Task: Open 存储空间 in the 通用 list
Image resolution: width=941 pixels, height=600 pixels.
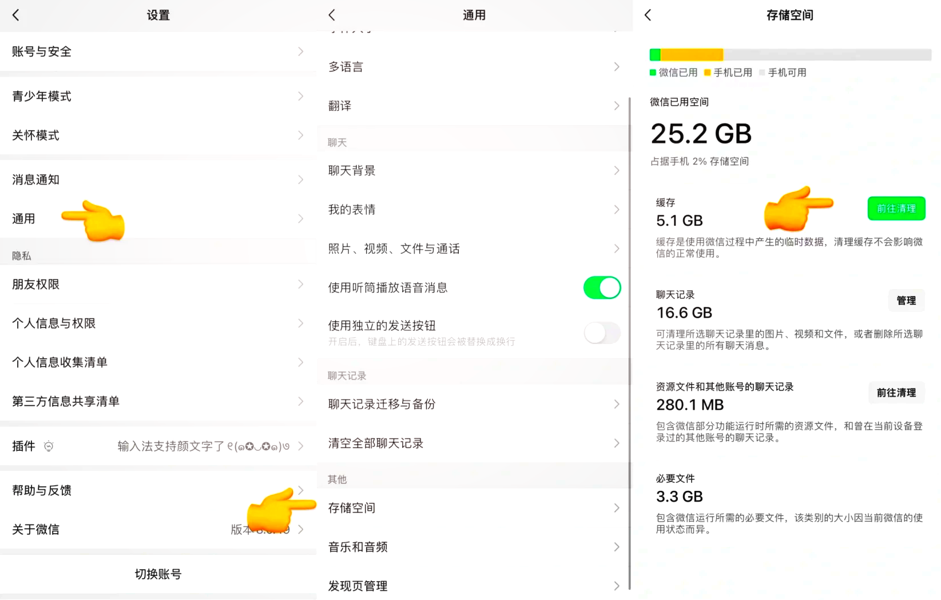Action: (474, 508)
